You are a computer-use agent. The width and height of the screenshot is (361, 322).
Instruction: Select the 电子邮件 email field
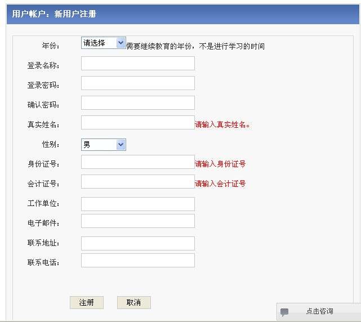click(137, 221)
